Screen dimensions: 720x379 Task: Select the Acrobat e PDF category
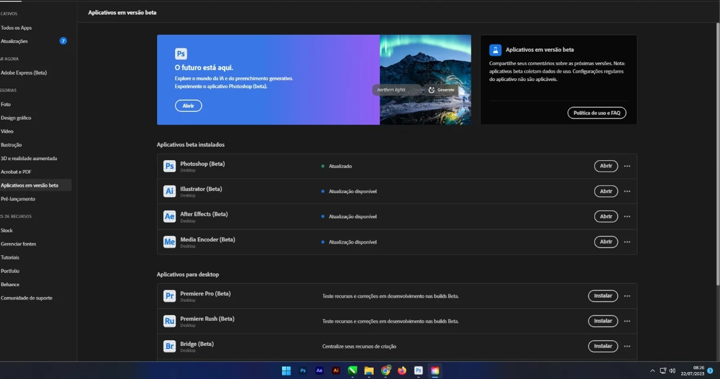(x=16, y=172)
